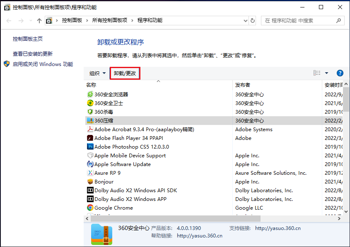The image size is (350, 247).
Task: Click the 360杀毒 shield icon
Action: point(90,112)
